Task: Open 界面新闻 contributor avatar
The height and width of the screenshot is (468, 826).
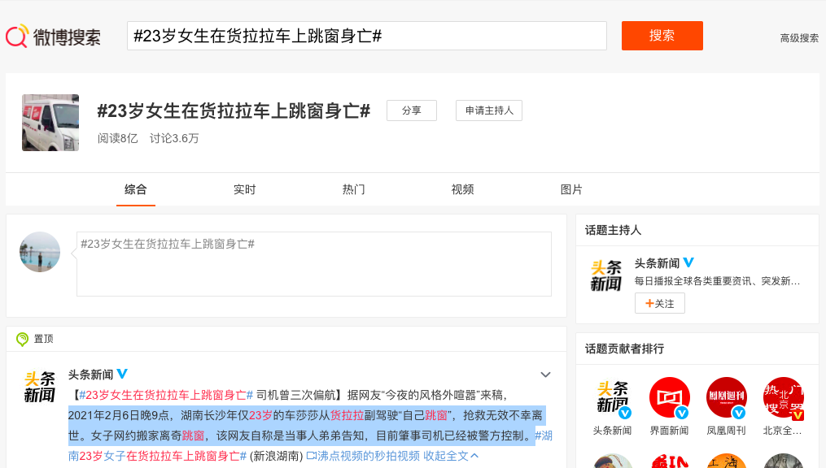Action: pyautogui.click(x=669, y=398)
